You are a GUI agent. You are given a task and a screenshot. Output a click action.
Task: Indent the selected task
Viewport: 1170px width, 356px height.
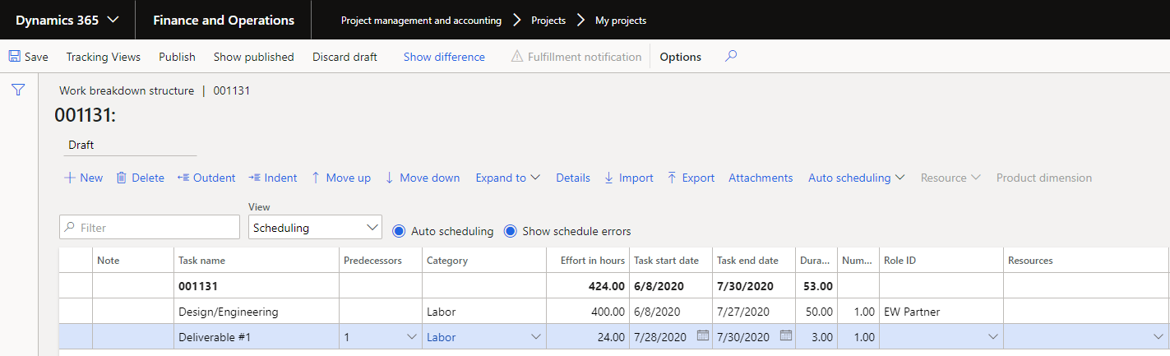[273, 178]
